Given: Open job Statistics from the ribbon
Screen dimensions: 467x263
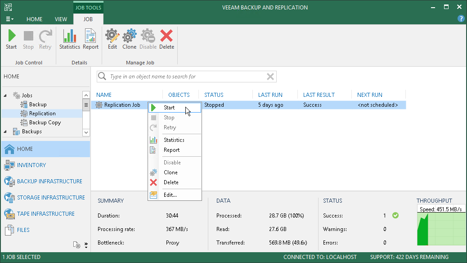Looking at the screenshot, I should tap(70, 39).
